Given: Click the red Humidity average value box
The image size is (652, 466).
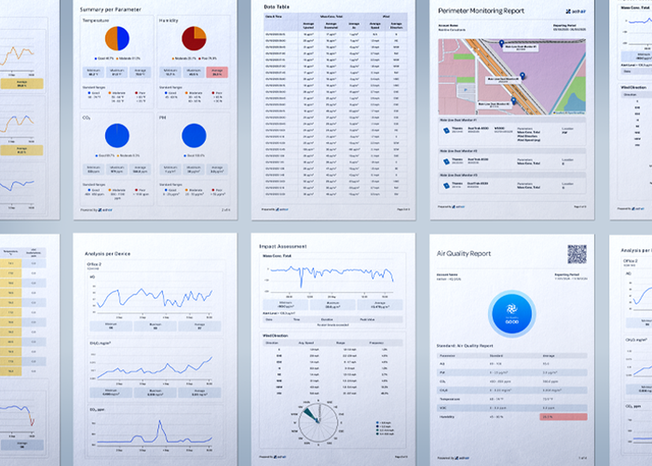Looking at the screenshot, I should 217,72.
